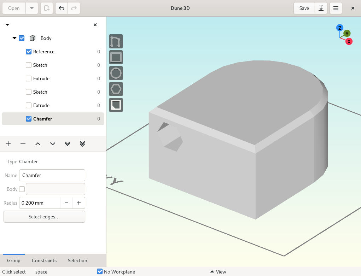Click the Body name input field
Screen dimensions: 361x276
(x=56, y=189)
